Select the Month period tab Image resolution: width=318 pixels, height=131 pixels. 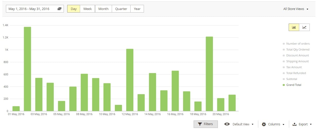pyautogui.click(x=103, y=9)
